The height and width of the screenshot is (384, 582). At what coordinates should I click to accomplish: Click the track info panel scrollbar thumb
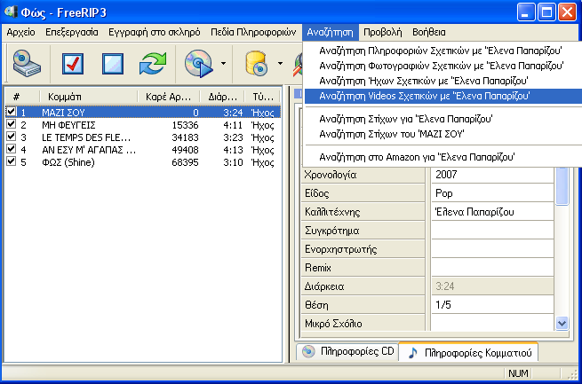(562, 185)
